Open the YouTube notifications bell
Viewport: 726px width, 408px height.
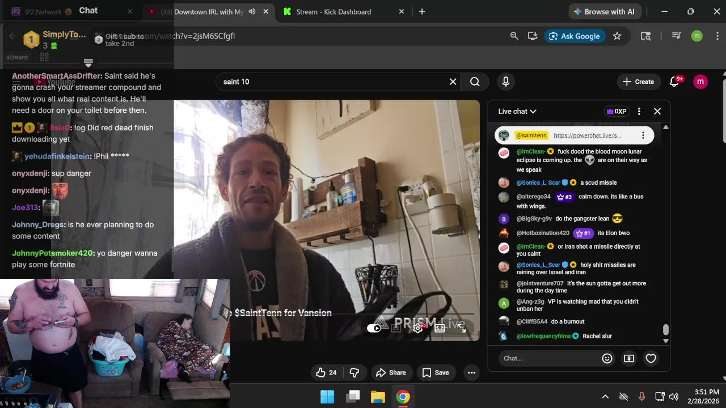(674, 82)
